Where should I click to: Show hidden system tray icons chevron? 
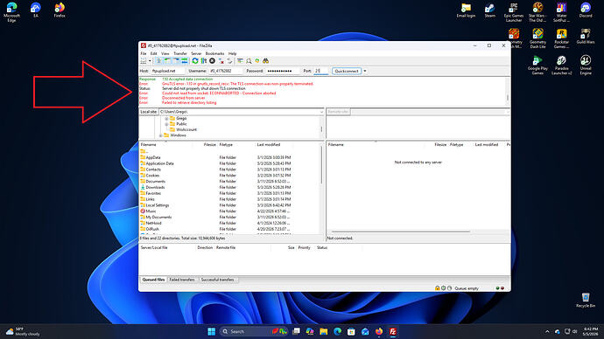(547, 332)
